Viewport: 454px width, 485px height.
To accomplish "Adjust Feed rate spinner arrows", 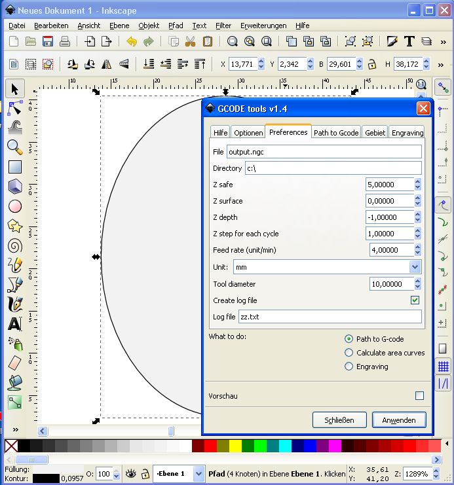I will point(417,250).
